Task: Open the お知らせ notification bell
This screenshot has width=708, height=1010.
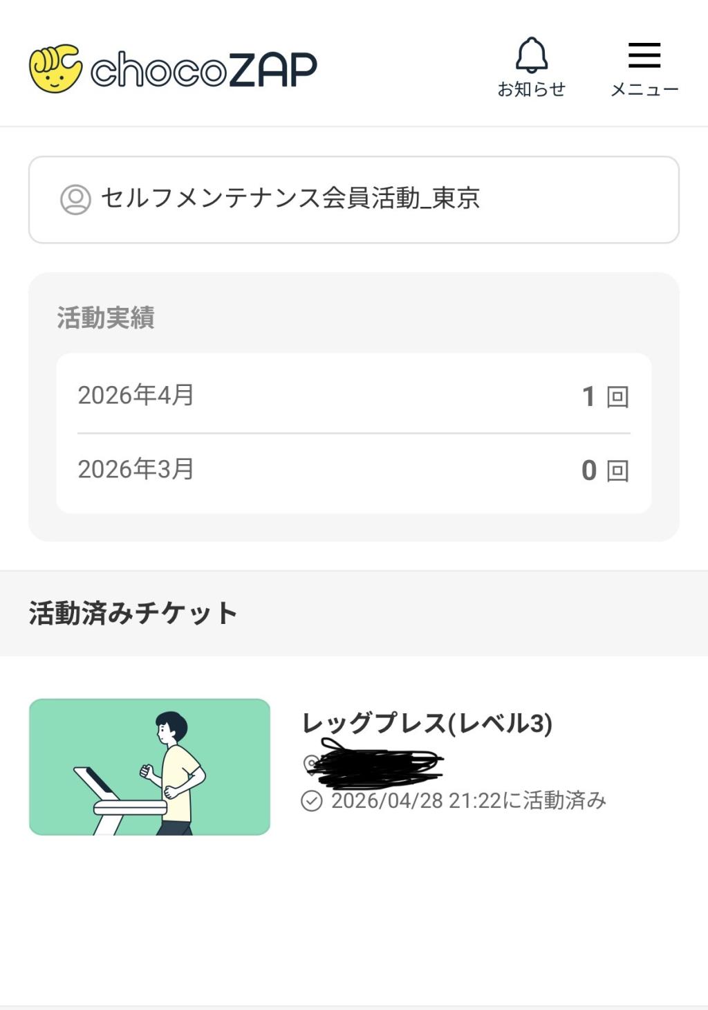Action: [532, 55]
